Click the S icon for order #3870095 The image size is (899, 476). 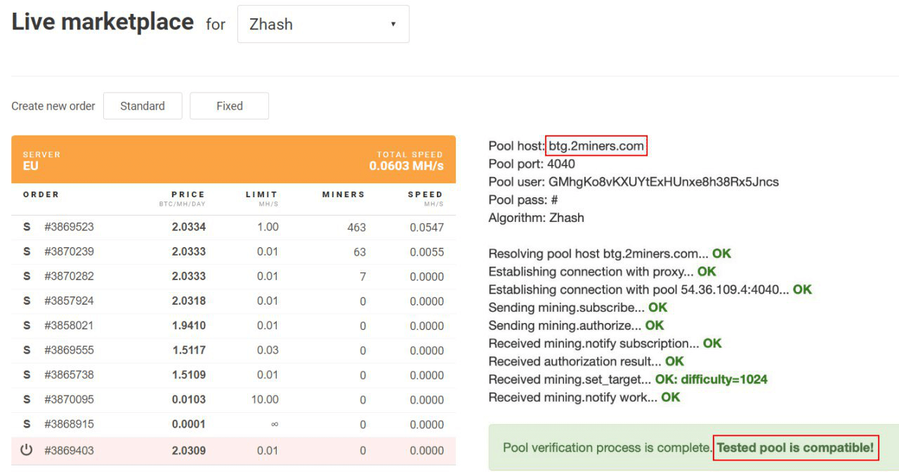[27, 399]
